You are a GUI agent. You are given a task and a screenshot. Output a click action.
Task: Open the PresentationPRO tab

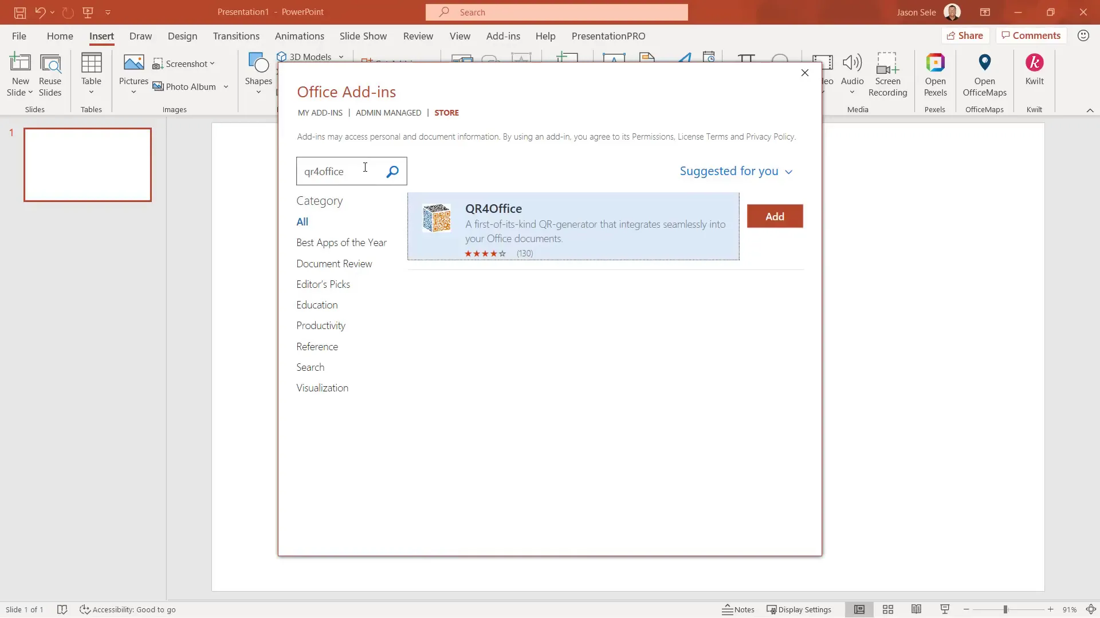coord(608,35)
